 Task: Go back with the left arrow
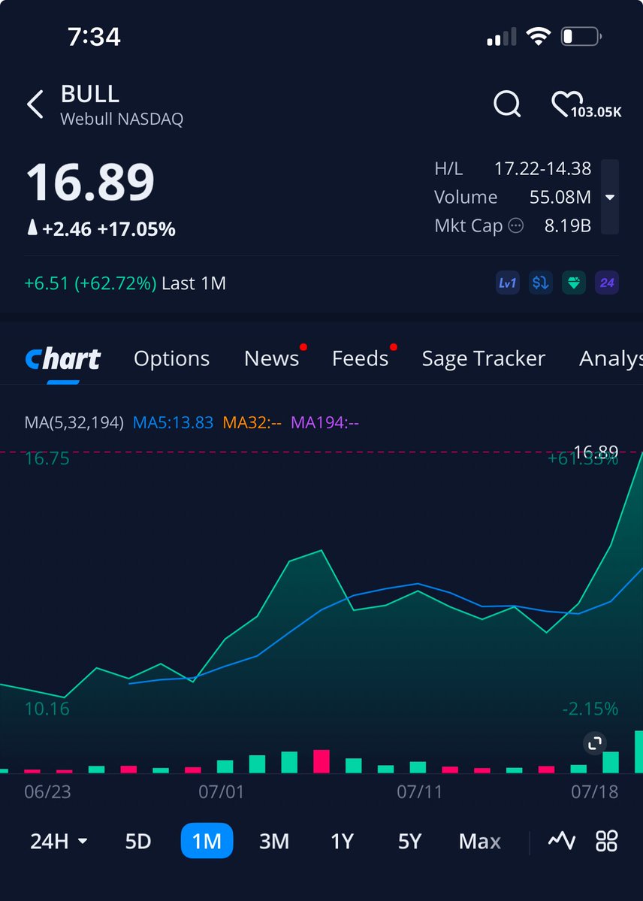click(35, 104)
